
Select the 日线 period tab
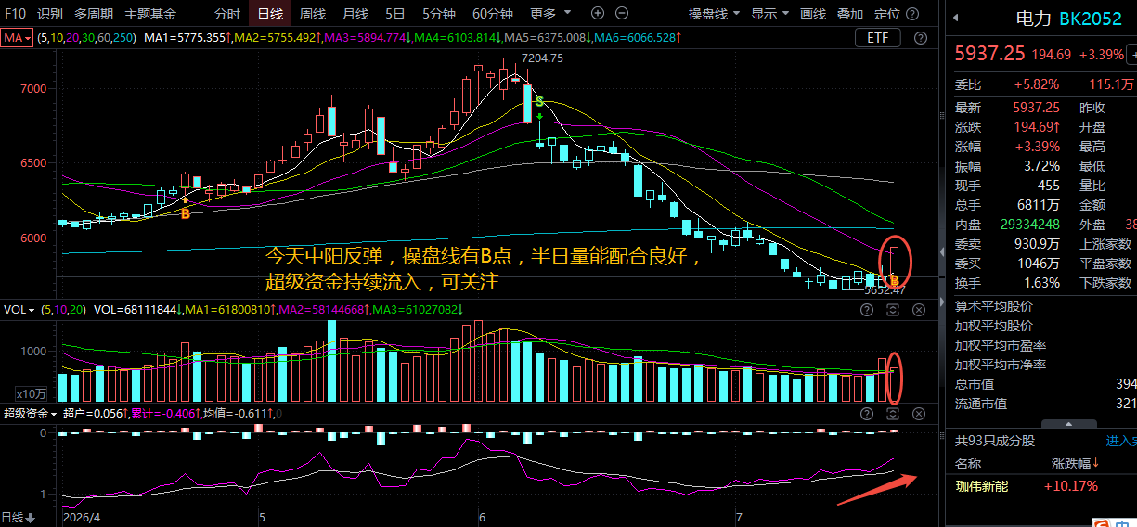click(x=269, y=14)
